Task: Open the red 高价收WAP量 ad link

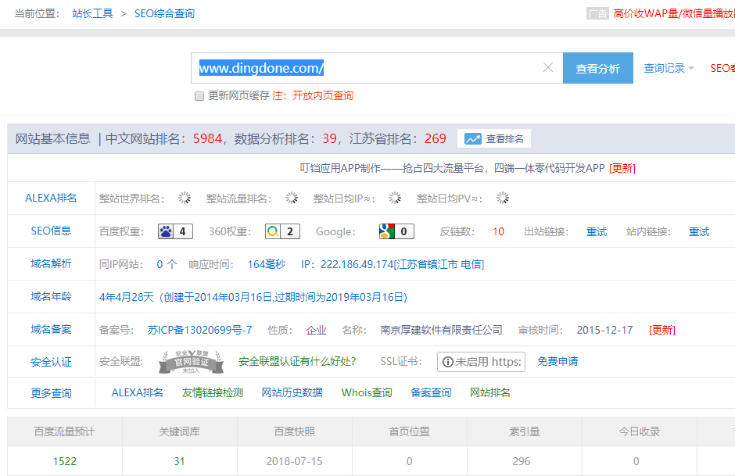Action: tap(674, 13)
